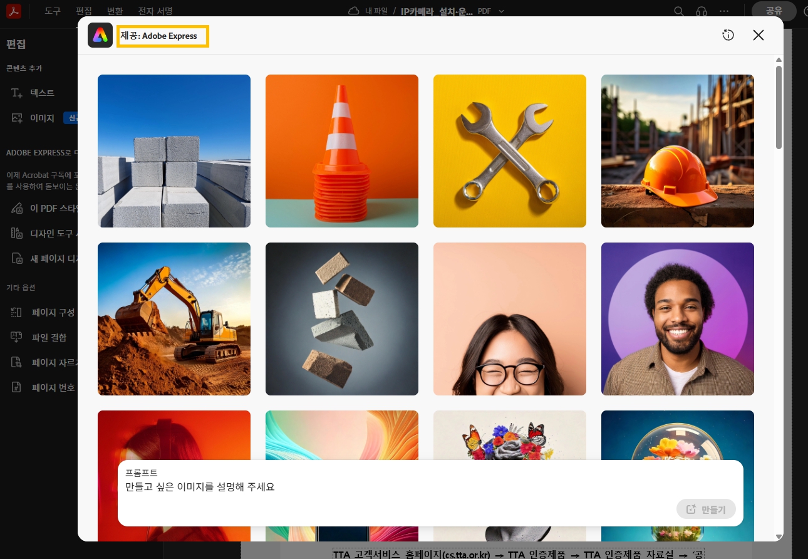
Task: Select the yellow excavator thumbnail
Action: click(x=174, y=319)
